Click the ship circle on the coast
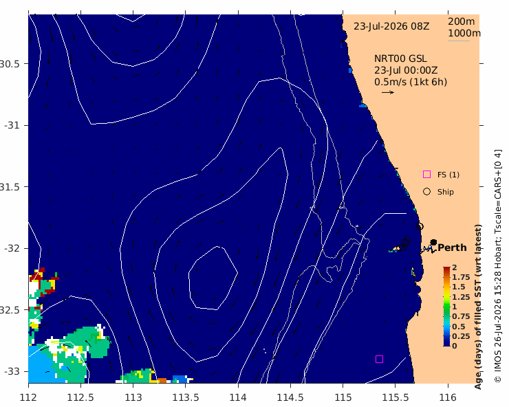509x407 pixels. click(x=420, y=226)
